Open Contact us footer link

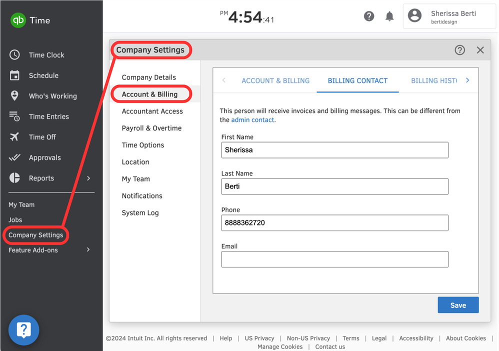(x=329, y=346)
